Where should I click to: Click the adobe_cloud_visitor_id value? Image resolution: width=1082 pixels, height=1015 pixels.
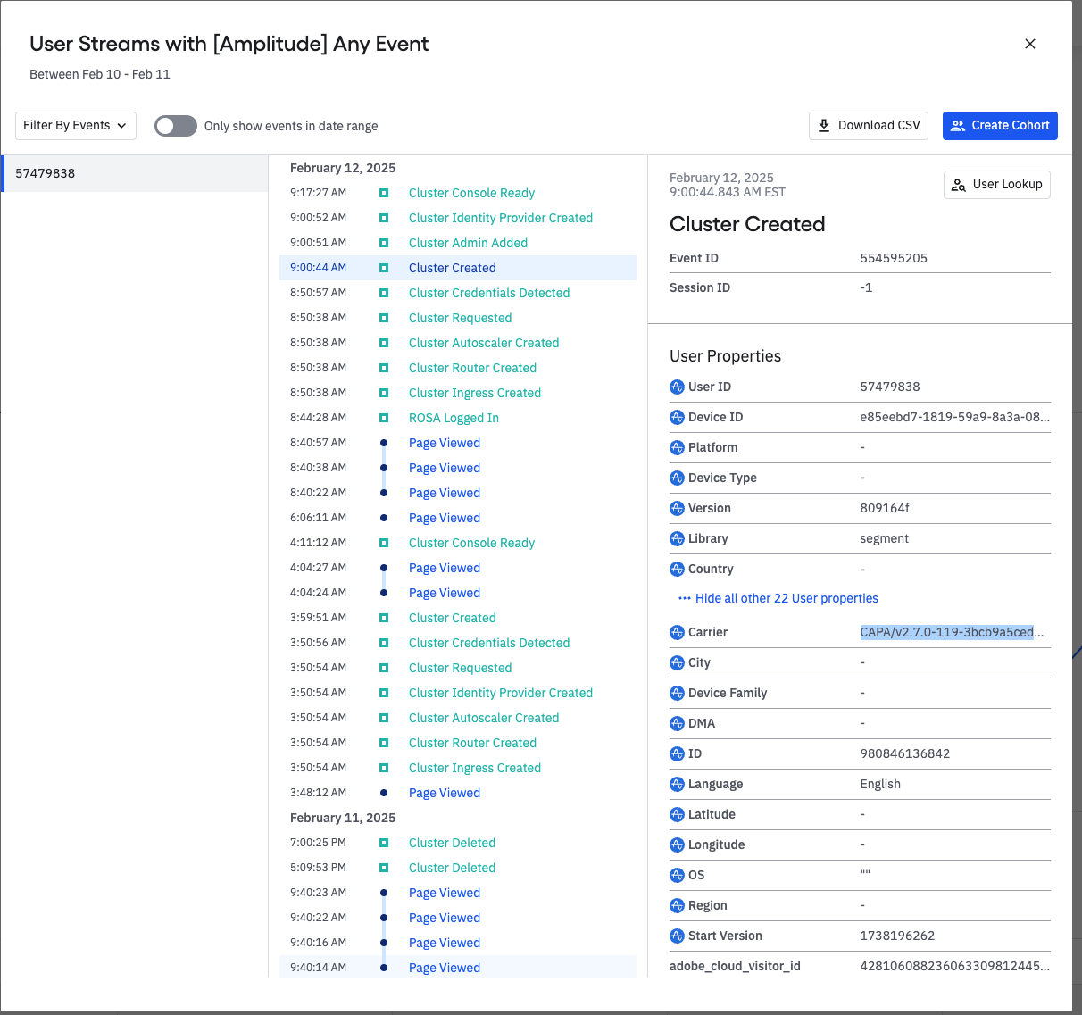coord(954,966)
